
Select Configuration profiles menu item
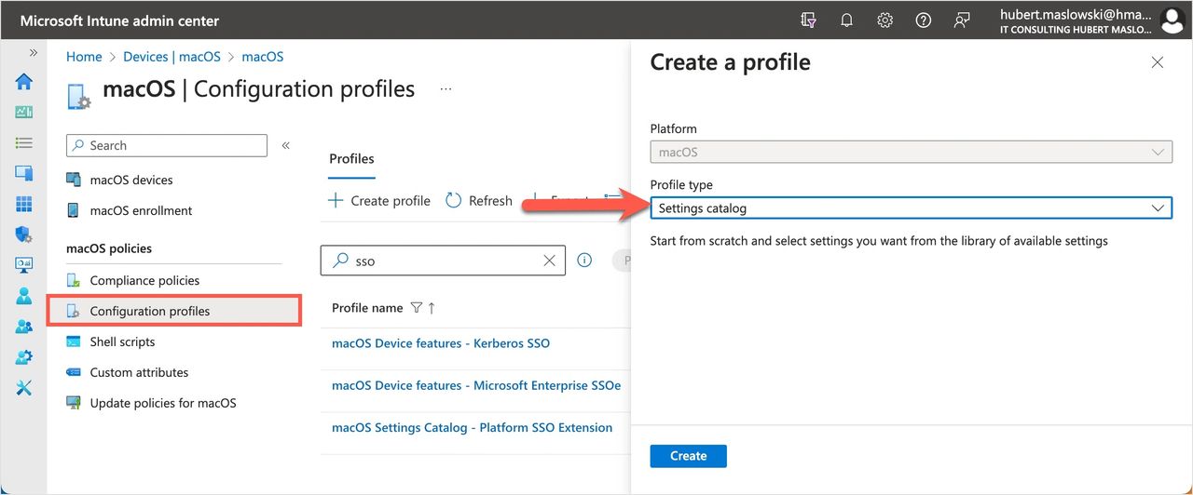click(149, 311)
